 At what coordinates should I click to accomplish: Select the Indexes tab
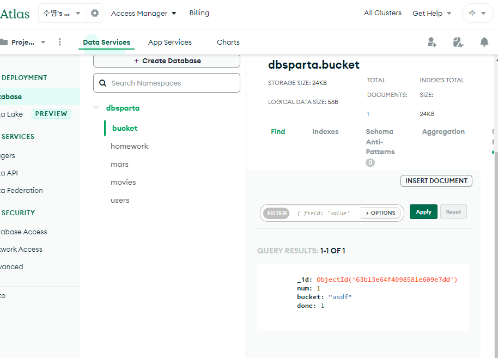[325, 131]
